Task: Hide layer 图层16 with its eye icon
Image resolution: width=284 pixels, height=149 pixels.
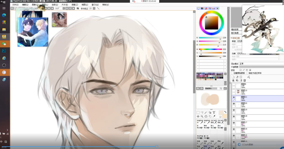Action: click(x=234, y=129)
